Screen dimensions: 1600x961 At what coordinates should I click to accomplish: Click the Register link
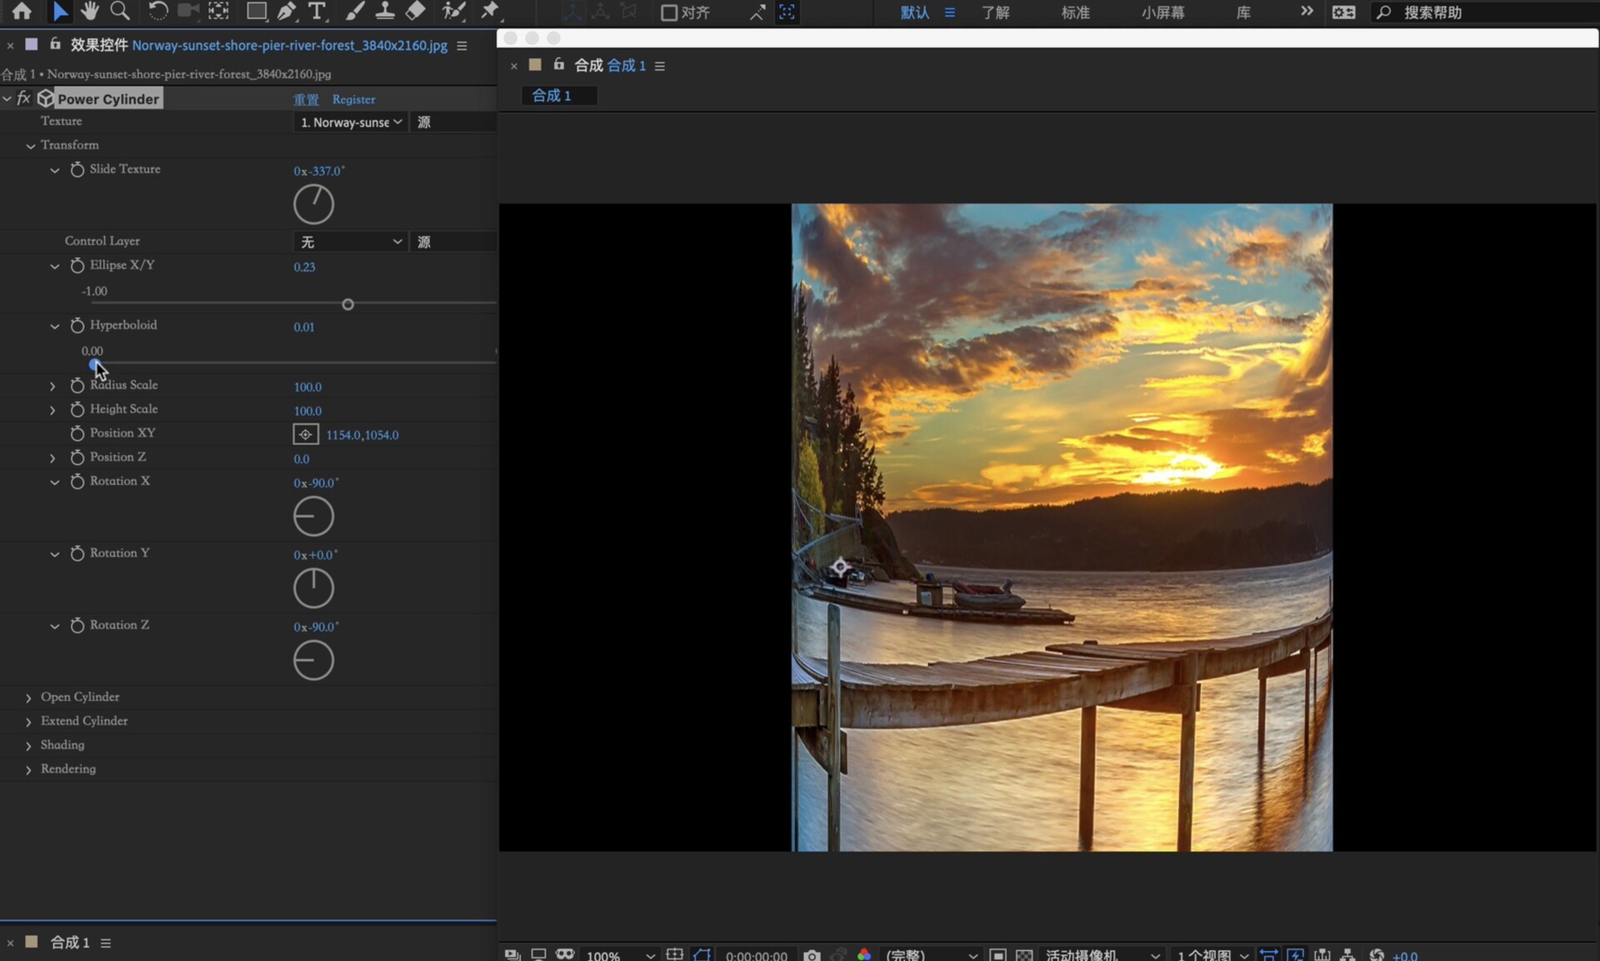[x=353, y=99]
